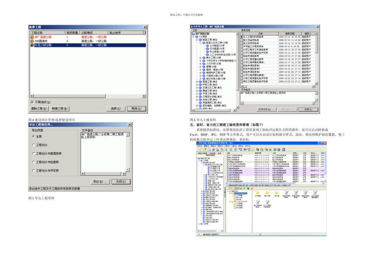
Task: Choose the 工程划分与检查表 radio option
Action: (33, 162)
